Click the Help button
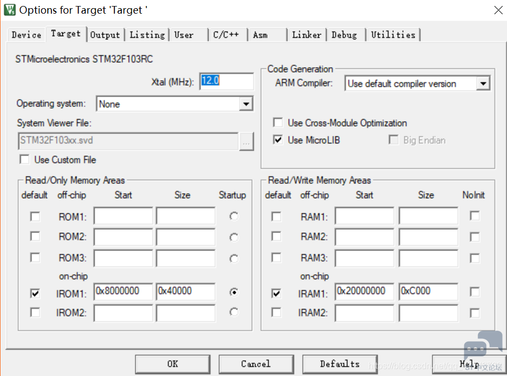Image resolution: width=507 pixels, height=376 pixels. point(469,364)
